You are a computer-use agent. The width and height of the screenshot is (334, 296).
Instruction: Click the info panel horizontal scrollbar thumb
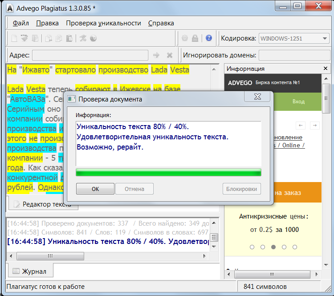coord(272,274)
